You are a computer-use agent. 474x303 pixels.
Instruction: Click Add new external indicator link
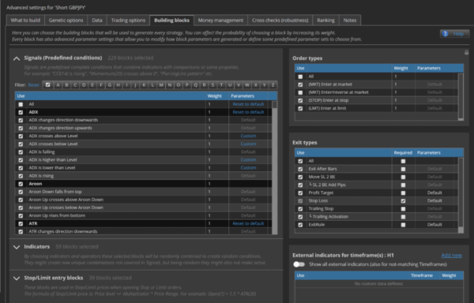point(451,256)
